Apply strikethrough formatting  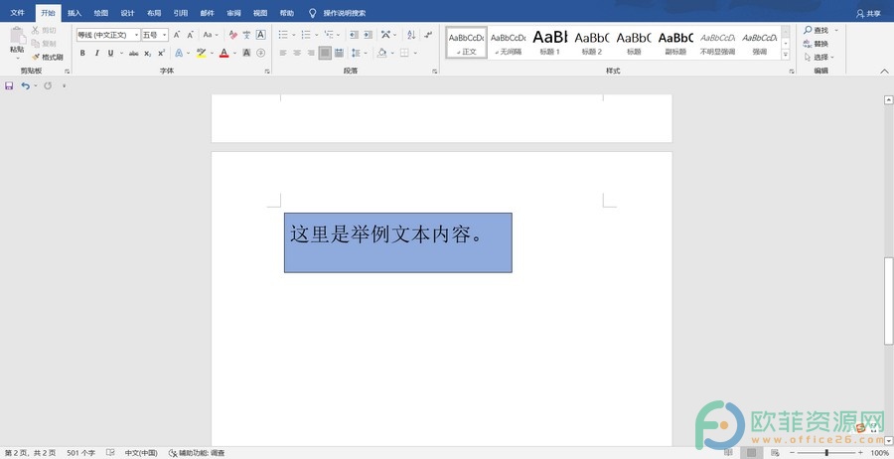tap(133, 53)
